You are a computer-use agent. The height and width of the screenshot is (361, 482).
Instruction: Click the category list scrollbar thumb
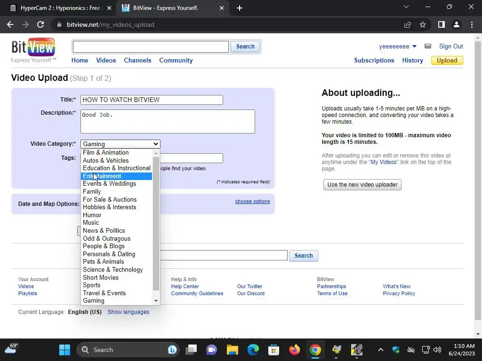click(156, 223)
